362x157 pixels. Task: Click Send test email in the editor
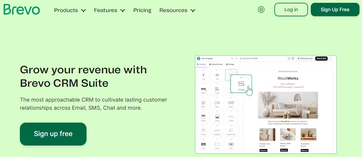coord(305,58)
